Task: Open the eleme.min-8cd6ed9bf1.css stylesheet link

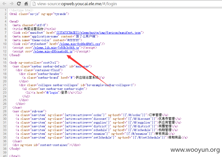Action: tap(80, 44)
